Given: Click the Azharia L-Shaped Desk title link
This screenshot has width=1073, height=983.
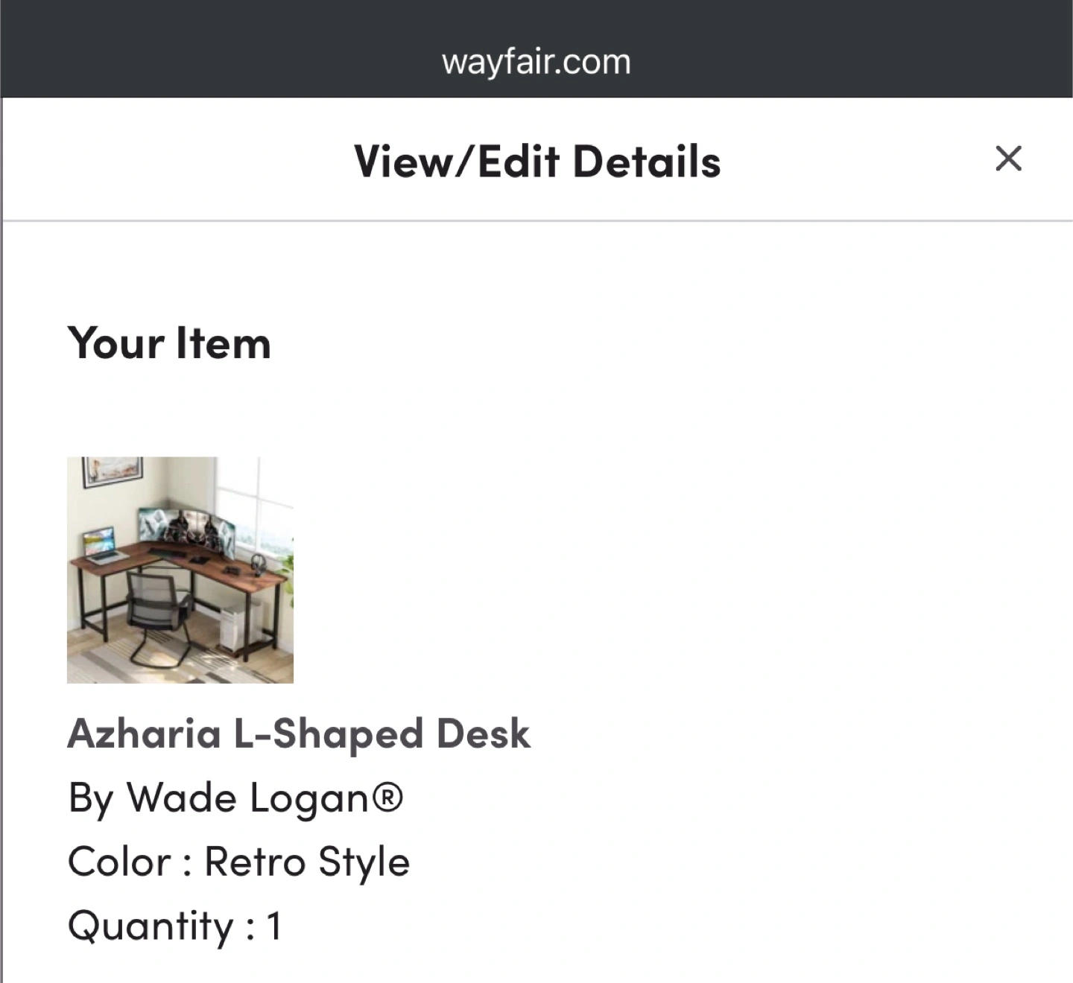Looking at the screenshot, I should (x=299, y=734).
